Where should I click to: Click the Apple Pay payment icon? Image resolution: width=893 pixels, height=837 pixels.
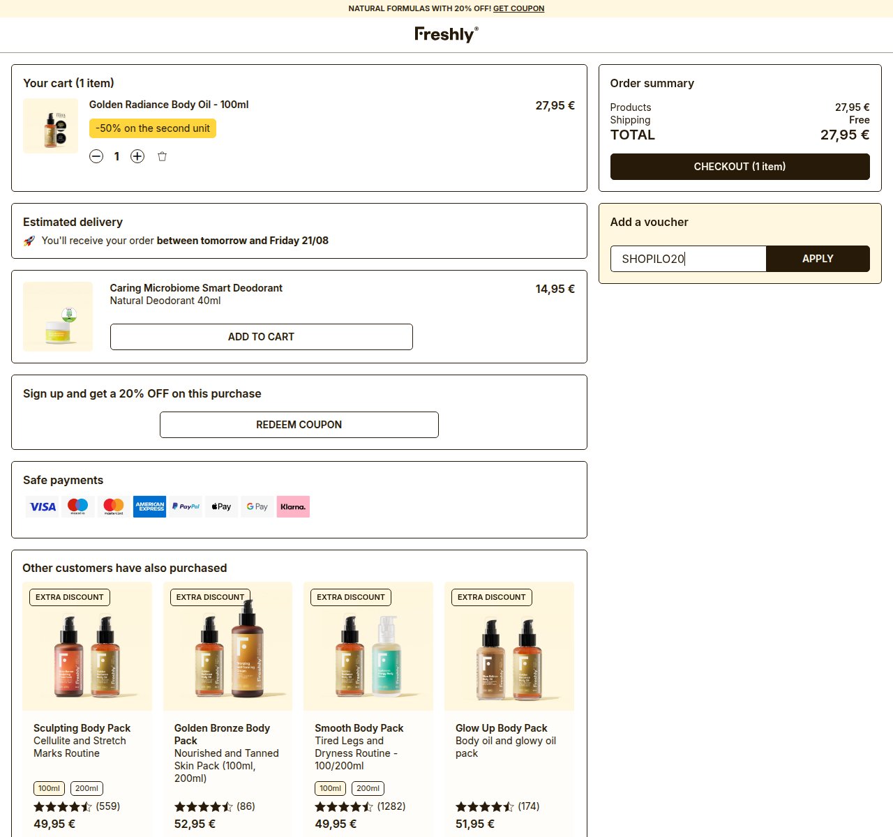(221, 506)
